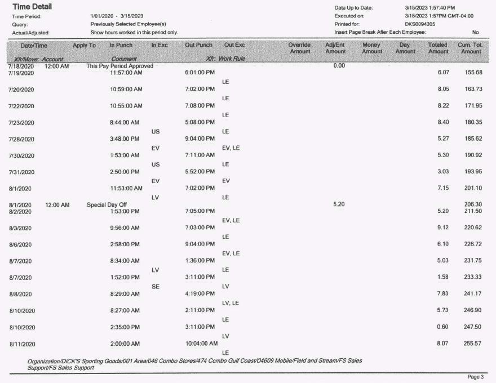The width and height of the screenshot is (496, 383).
Task: Click the Adj/Ent Amount column header
Action: [335, 48]
